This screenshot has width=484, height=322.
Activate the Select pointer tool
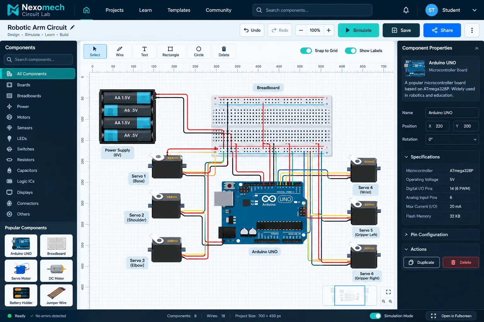coord(95,51)
